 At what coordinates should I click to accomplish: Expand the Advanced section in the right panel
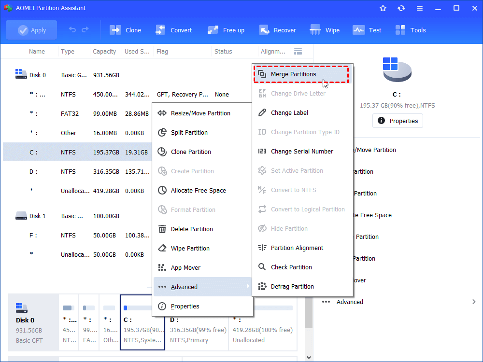[x=473, y=302]
